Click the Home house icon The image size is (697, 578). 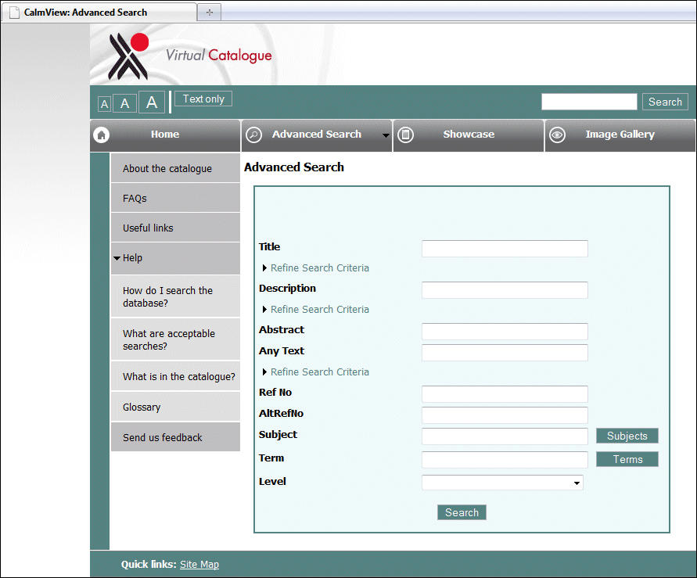pos(101,135)
